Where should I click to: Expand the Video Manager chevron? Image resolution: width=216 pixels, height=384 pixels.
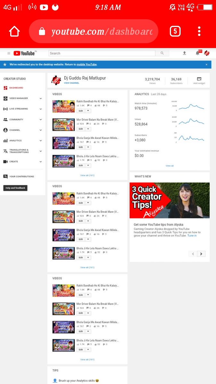point(41,98)
